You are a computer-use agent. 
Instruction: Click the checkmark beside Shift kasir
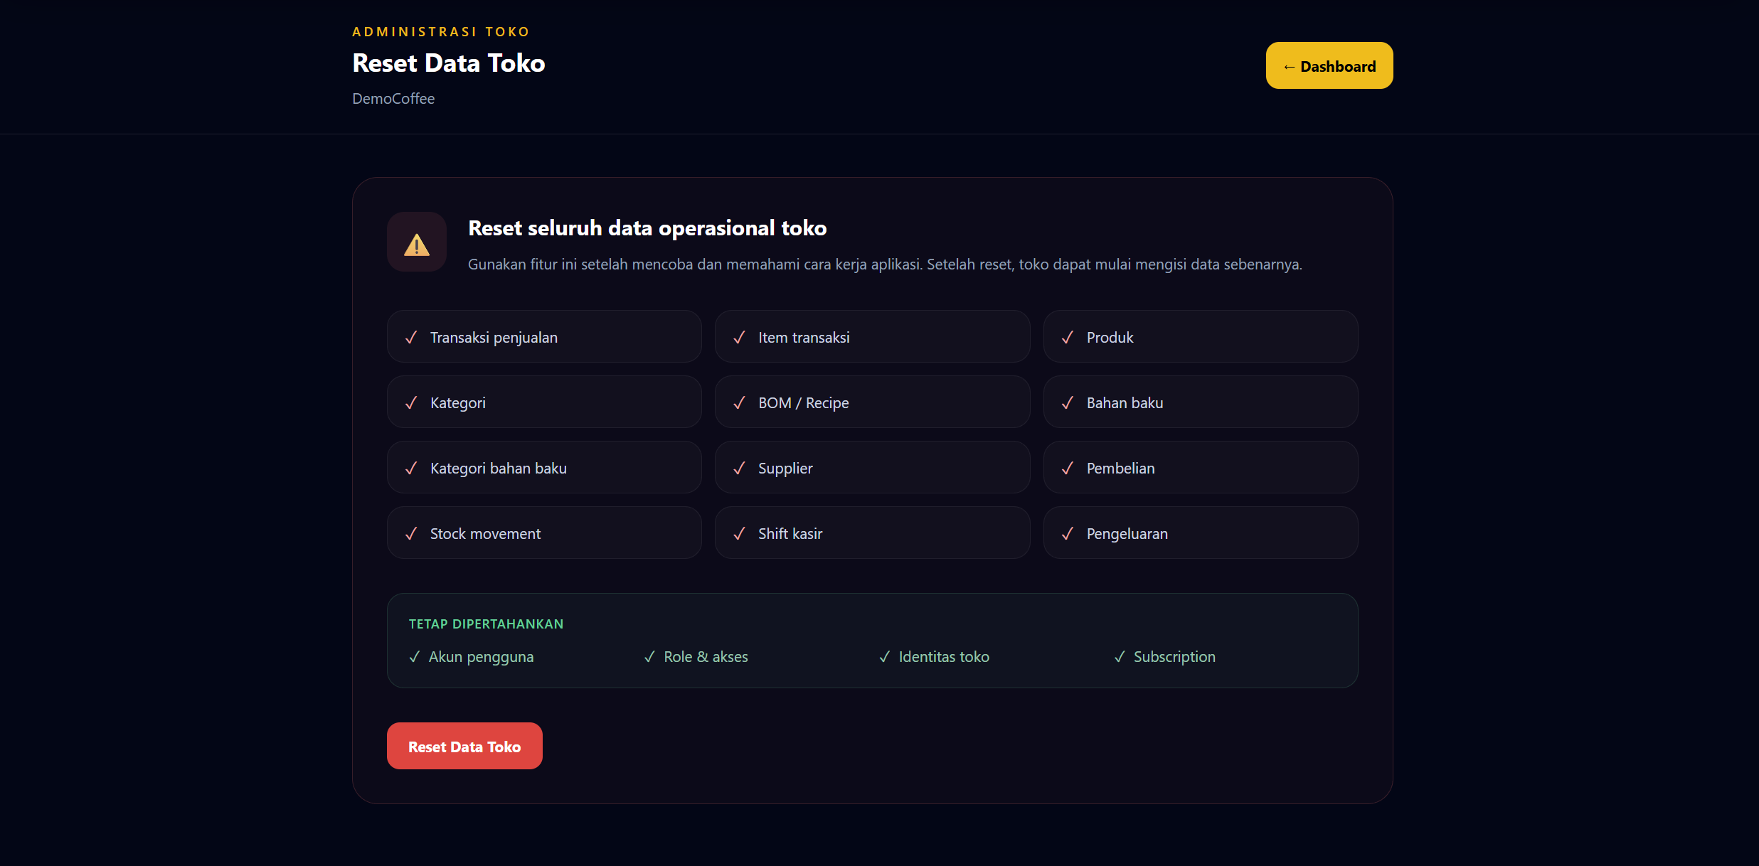pos(739,533)
